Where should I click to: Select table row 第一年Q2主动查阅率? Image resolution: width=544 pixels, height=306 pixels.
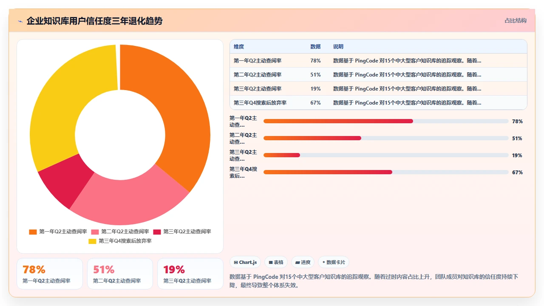click(378, 61)
